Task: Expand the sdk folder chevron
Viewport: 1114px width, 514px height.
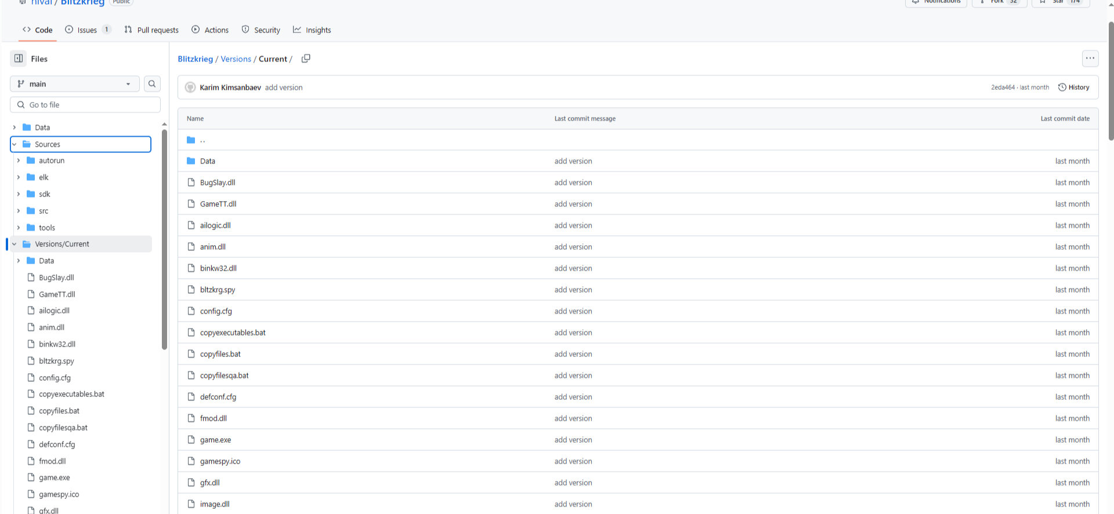Action: pos(19,194)
